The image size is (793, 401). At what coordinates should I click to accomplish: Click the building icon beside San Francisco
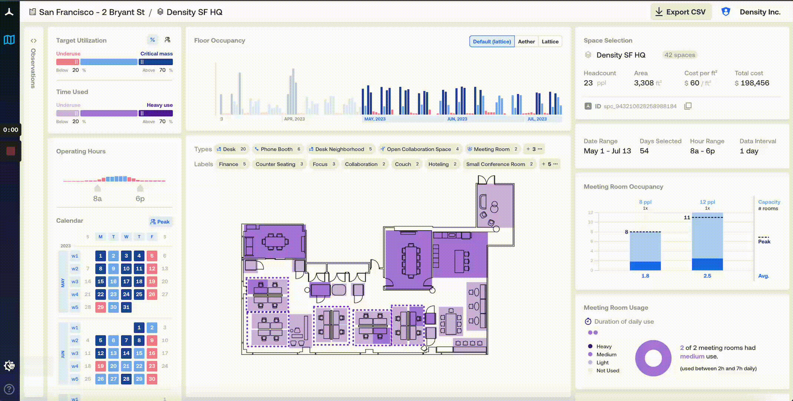(33, 12)
